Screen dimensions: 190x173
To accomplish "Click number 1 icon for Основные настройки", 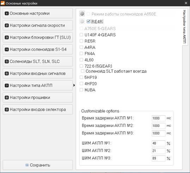I will click(x=7, y=13).
